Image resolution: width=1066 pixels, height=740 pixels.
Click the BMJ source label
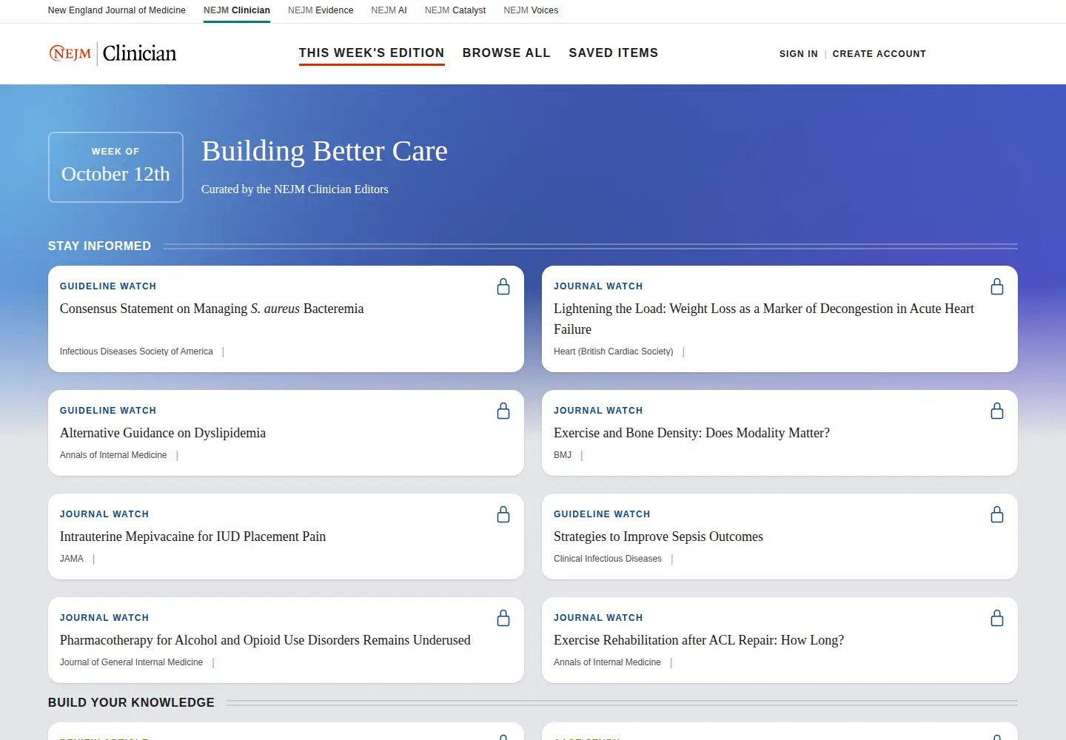click(x=563, y=455)
